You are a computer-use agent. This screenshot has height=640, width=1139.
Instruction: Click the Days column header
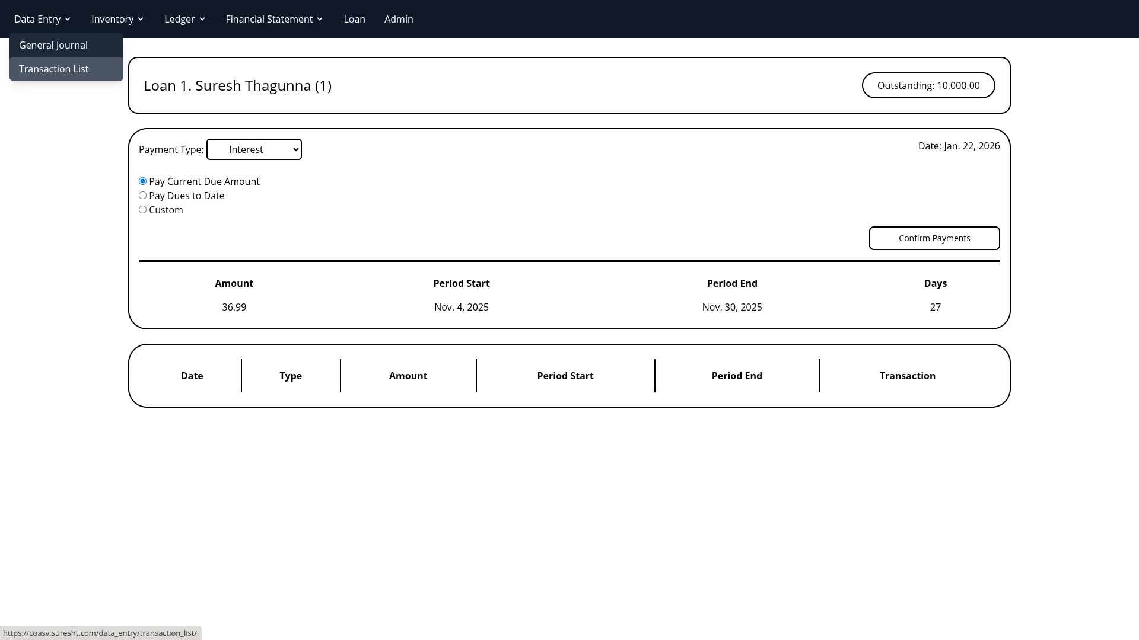pos(936,283)
